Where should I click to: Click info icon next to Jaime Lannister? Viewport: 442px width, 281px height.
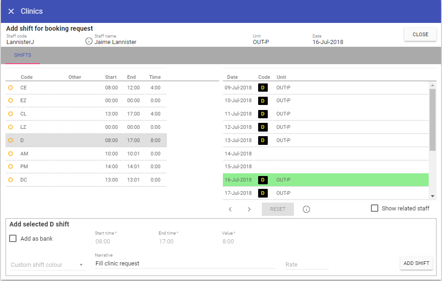pyautogui.click(x=89, y=41)
